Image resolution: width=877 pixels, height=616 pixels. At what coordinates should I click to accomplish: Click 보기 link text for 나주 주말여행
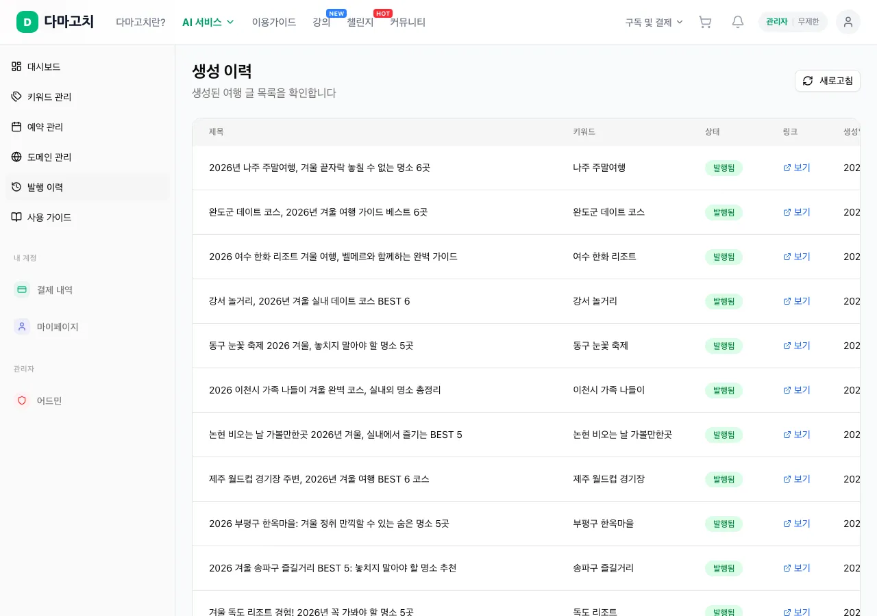pyautogui.click(x=802, y=168)
